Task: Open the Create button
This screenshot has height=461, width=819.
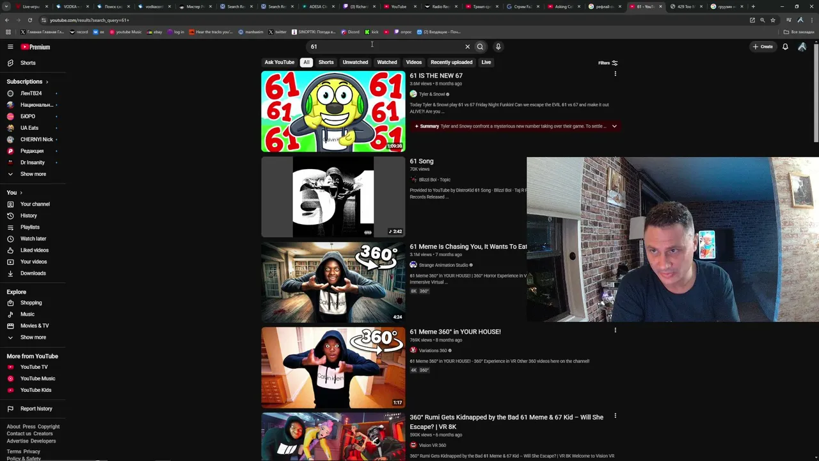Action: [763, 47]
